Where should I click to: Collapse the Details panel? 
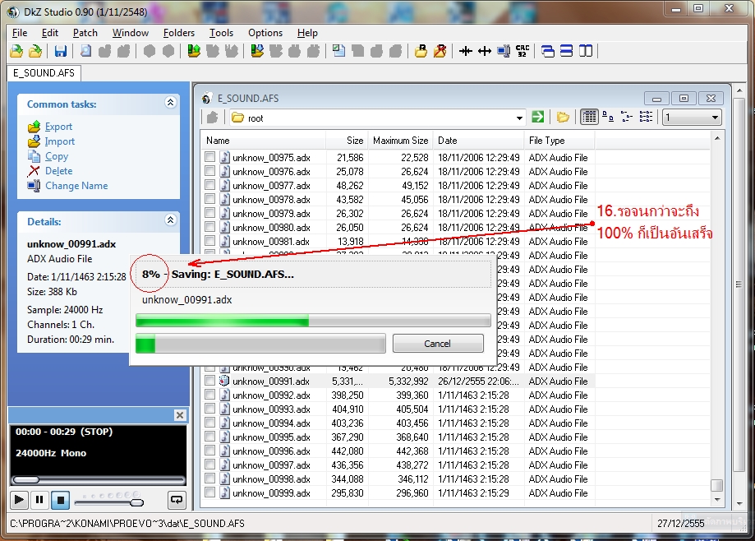(170, 220)
